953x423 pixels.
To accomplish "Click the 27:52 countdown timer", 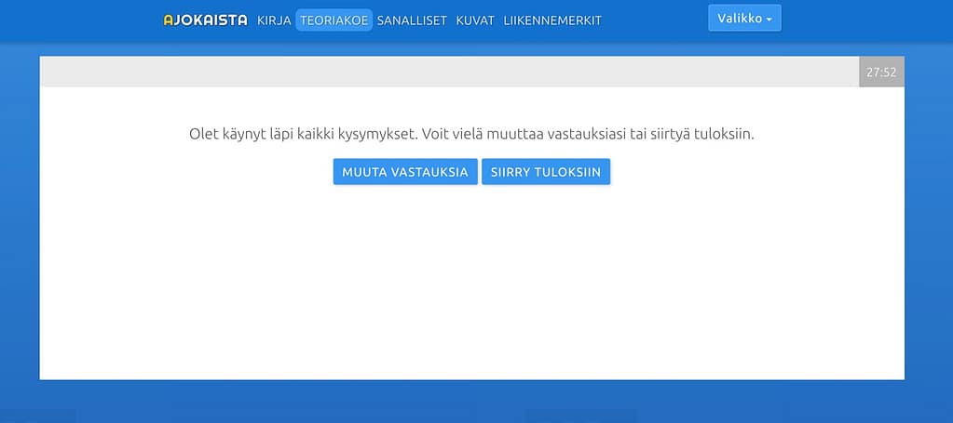I will point(881,72).
